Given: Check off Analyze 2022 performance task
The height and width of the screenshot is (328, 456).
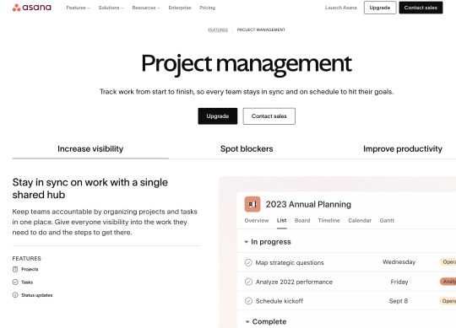Looking at the screenshot, I should click(248, 282).
